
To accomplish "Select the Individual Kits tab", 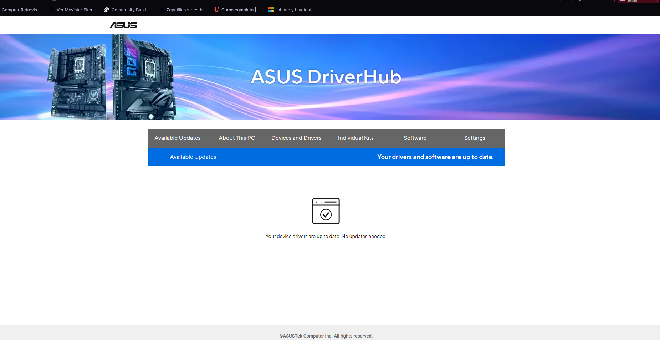I will (x=356, y=138).
